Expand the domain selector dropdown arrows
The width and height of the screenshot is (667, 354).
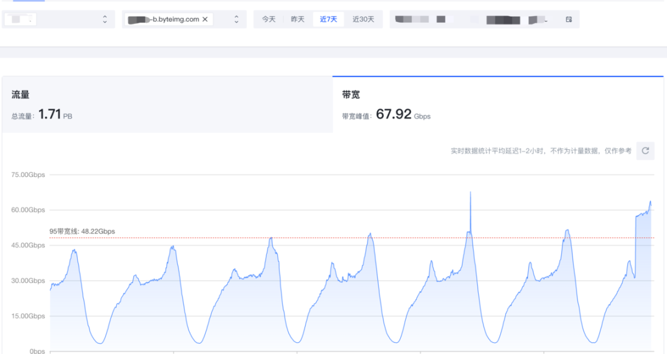tap(237, 19)
